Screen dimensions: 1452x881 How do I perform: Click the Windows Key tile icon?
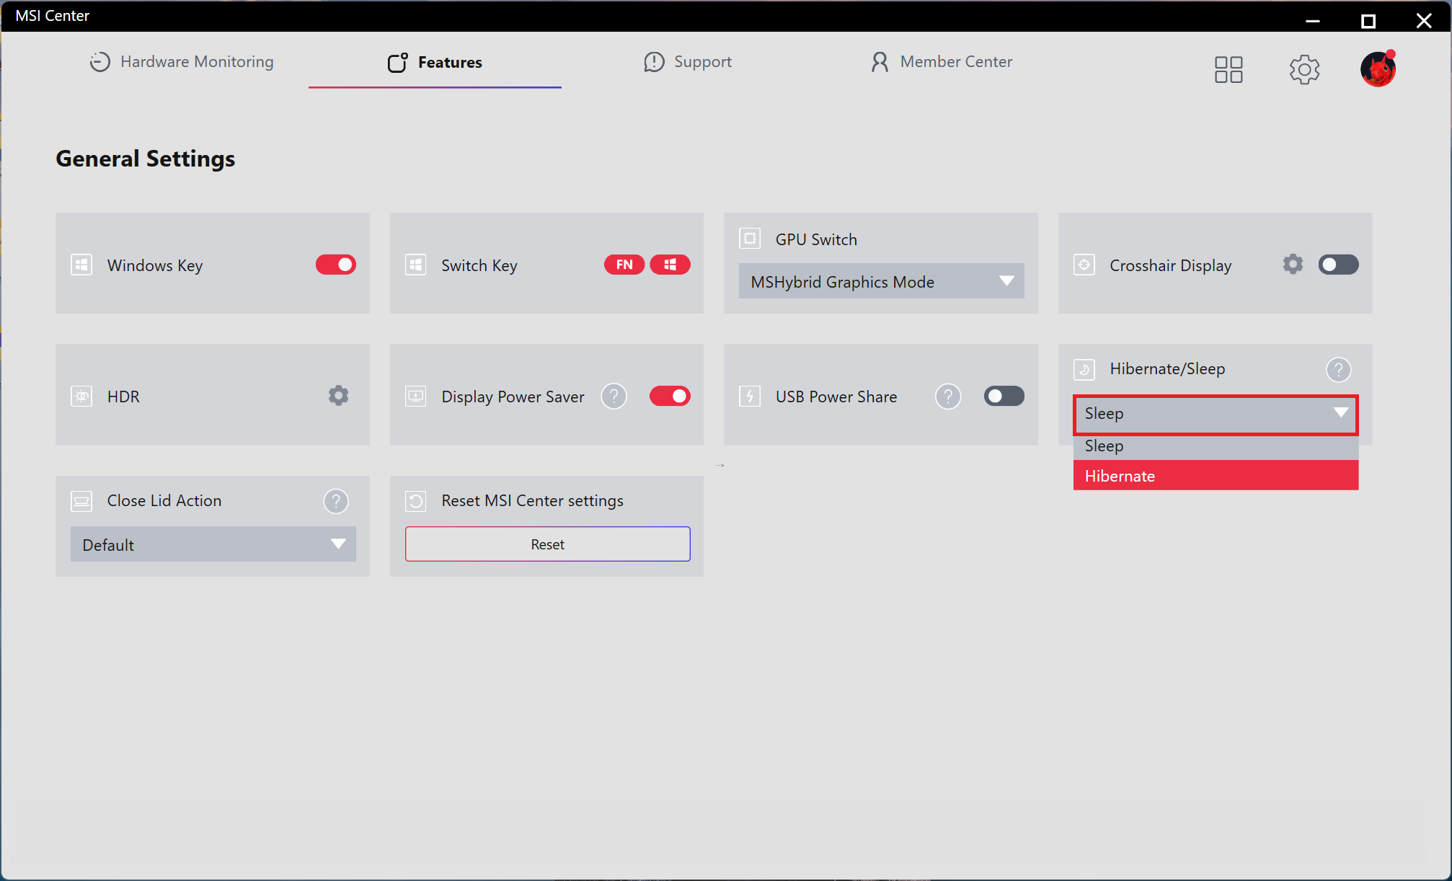(x=81, y=265)
